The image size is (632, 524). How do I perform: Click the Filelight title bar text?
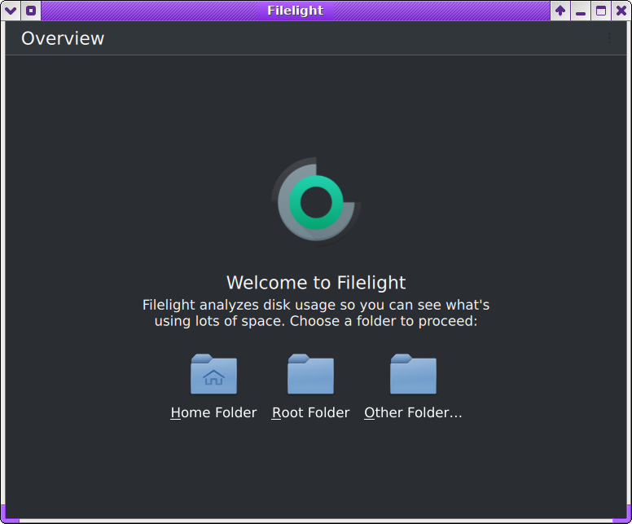(x=296, y=11)
